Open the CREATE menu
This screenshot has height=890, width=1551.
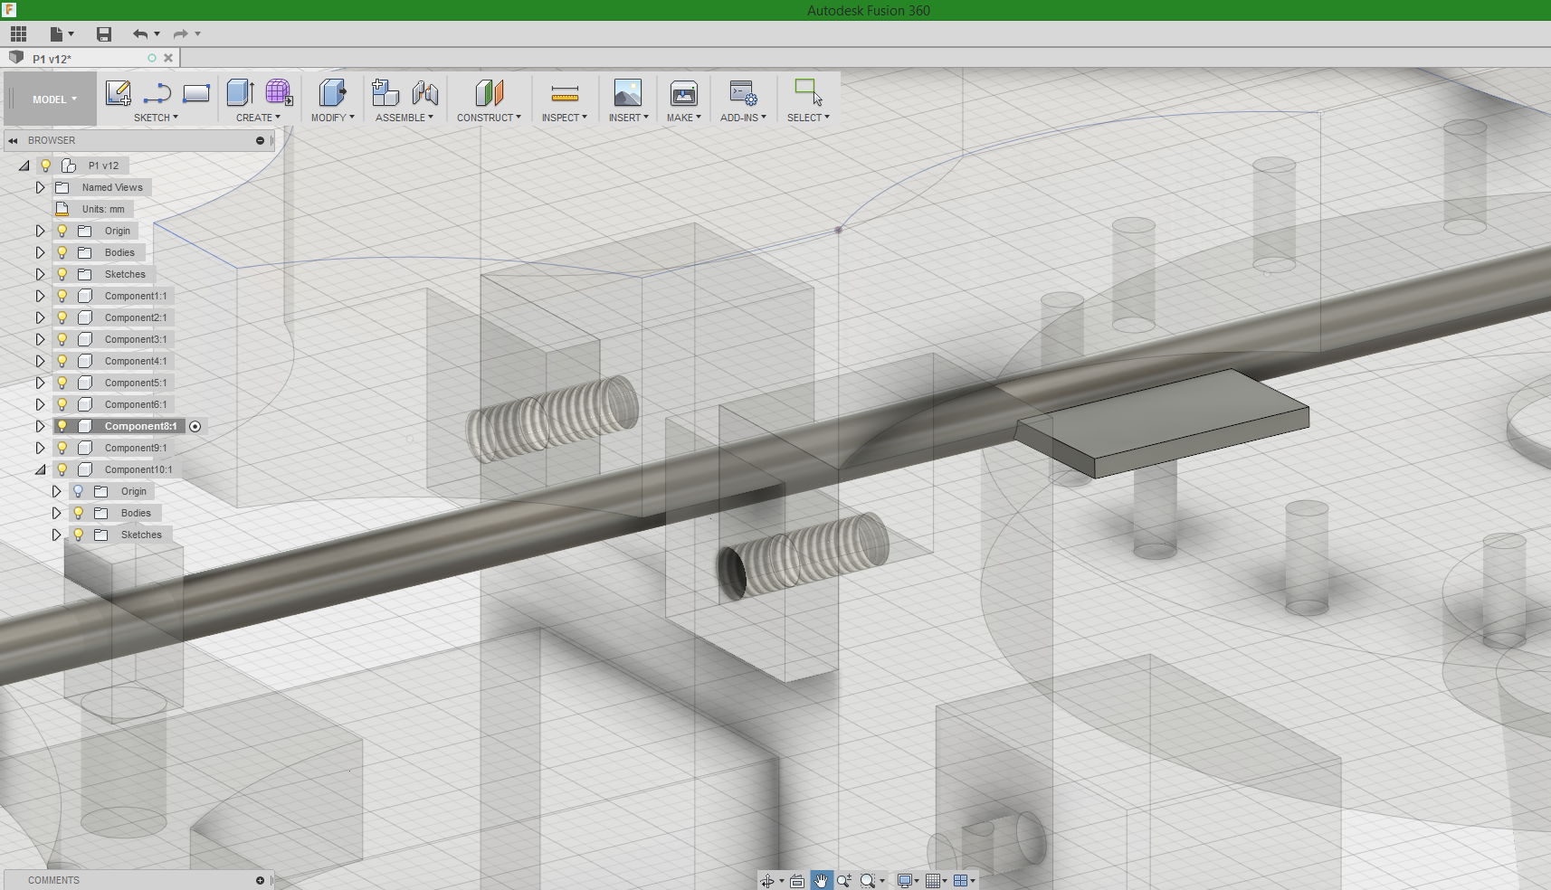tap(258, 118)
